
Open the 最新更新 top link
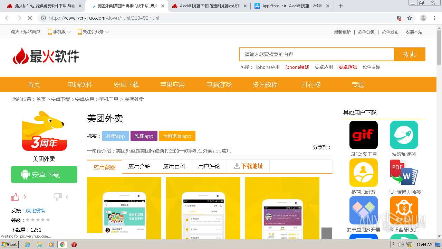click(343, 32)
